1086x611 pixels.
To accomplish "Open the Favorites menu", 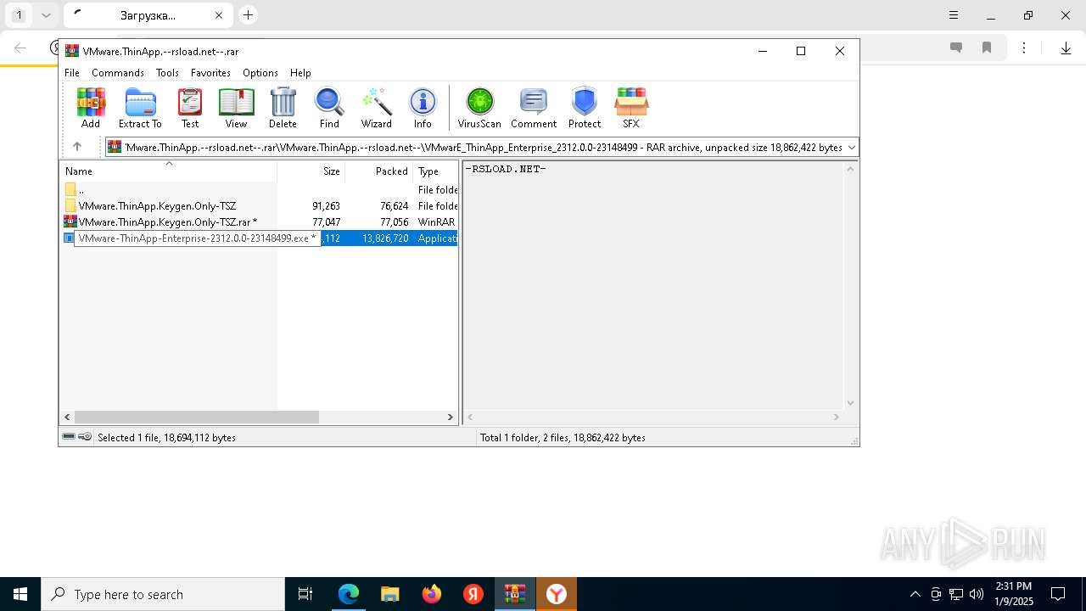I will (x=210, y=73).
